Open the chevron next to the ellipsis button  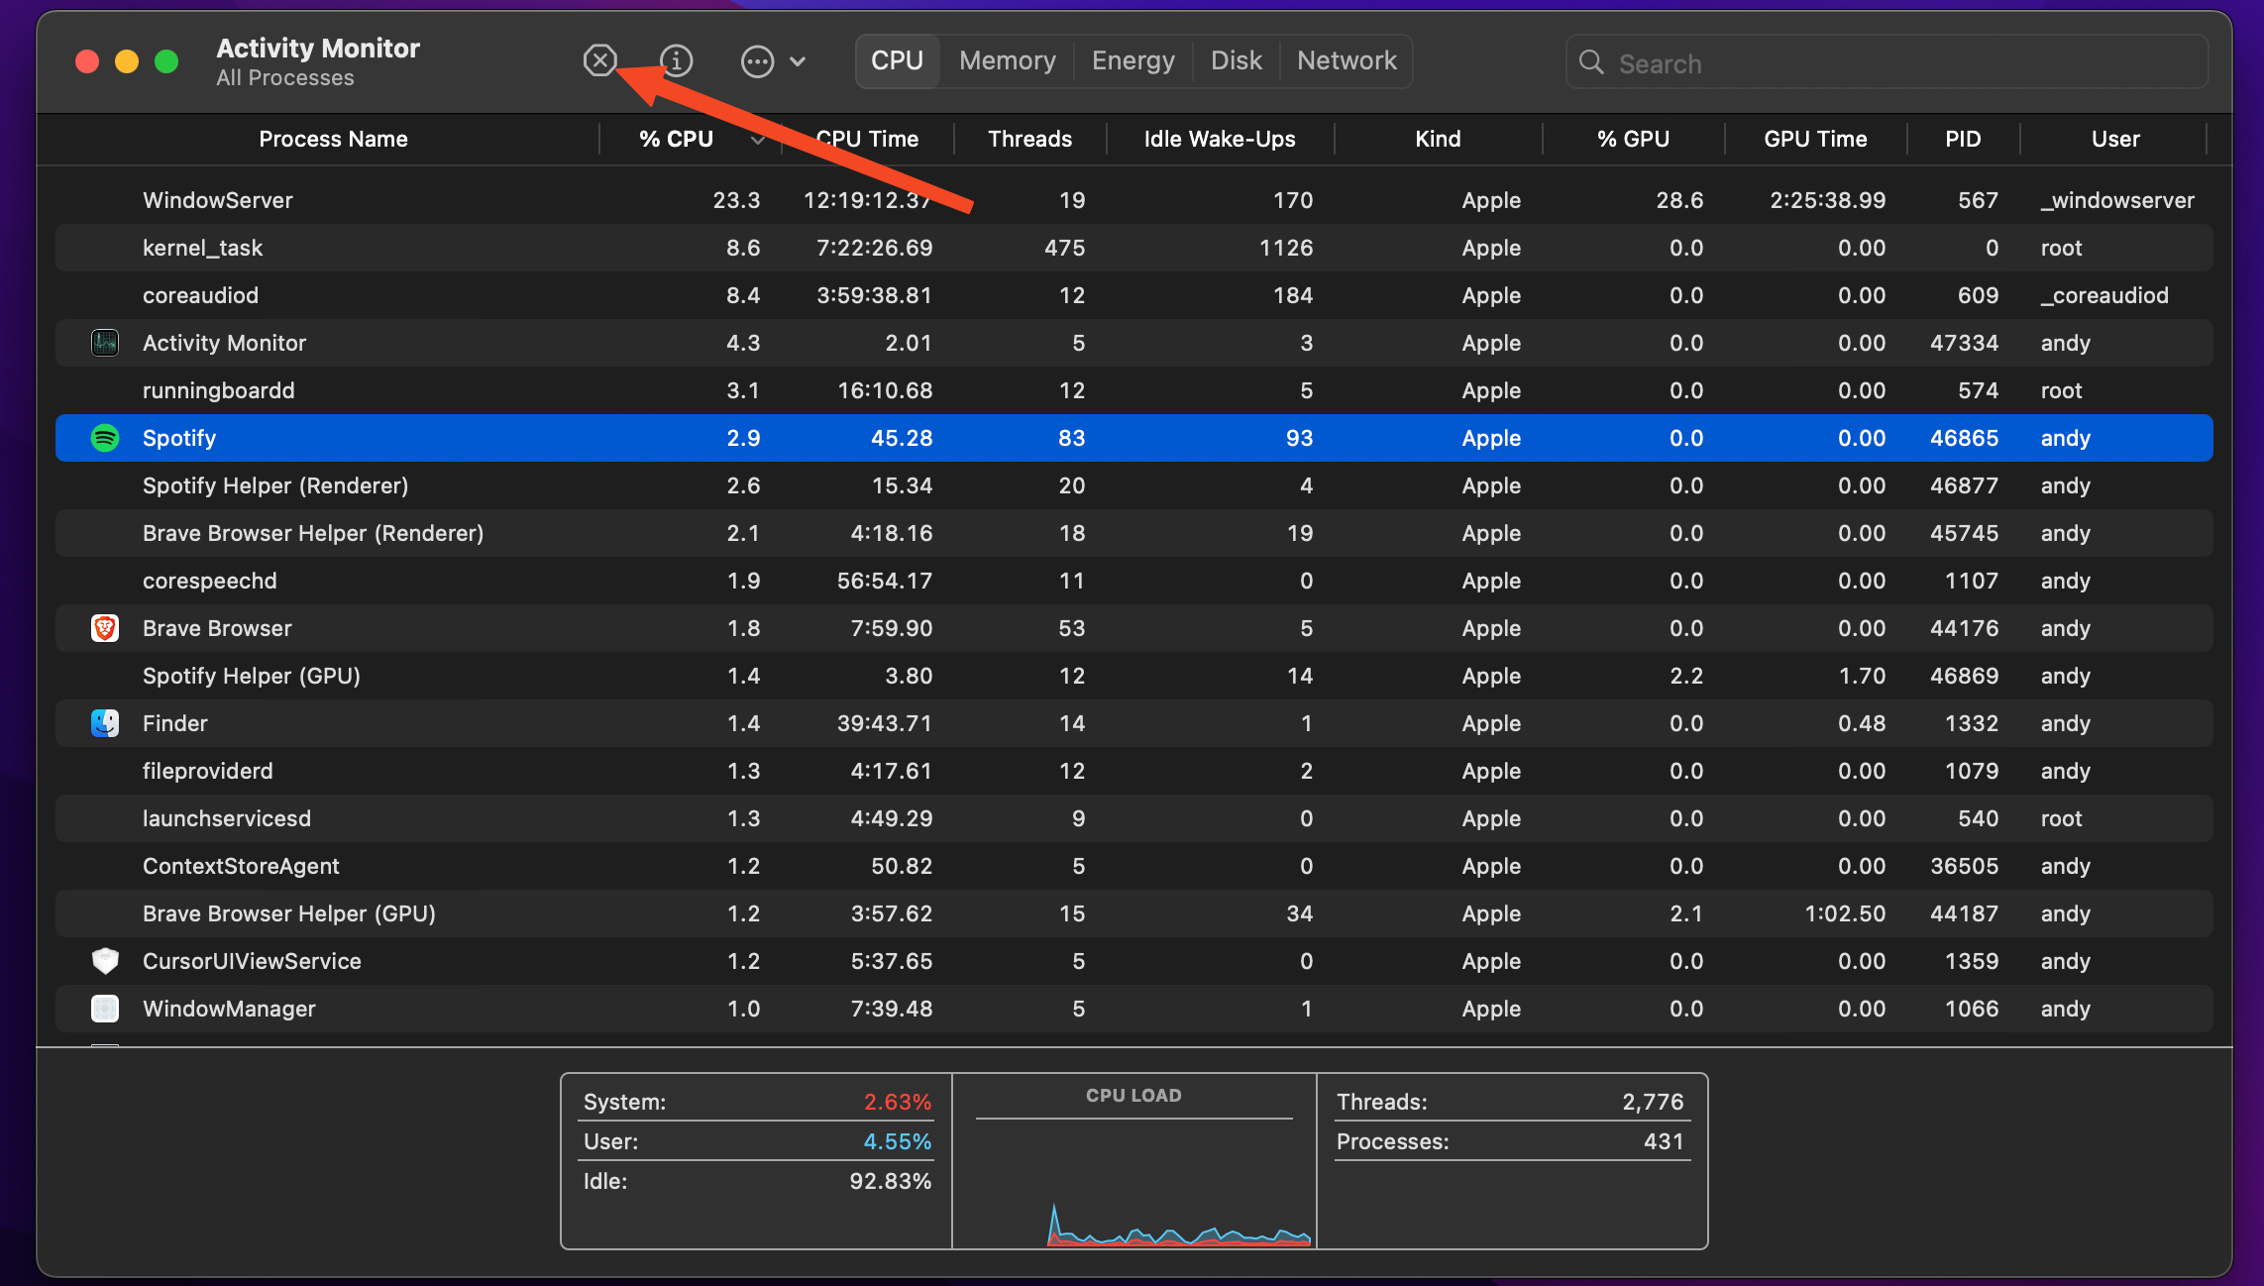point(799,60)
